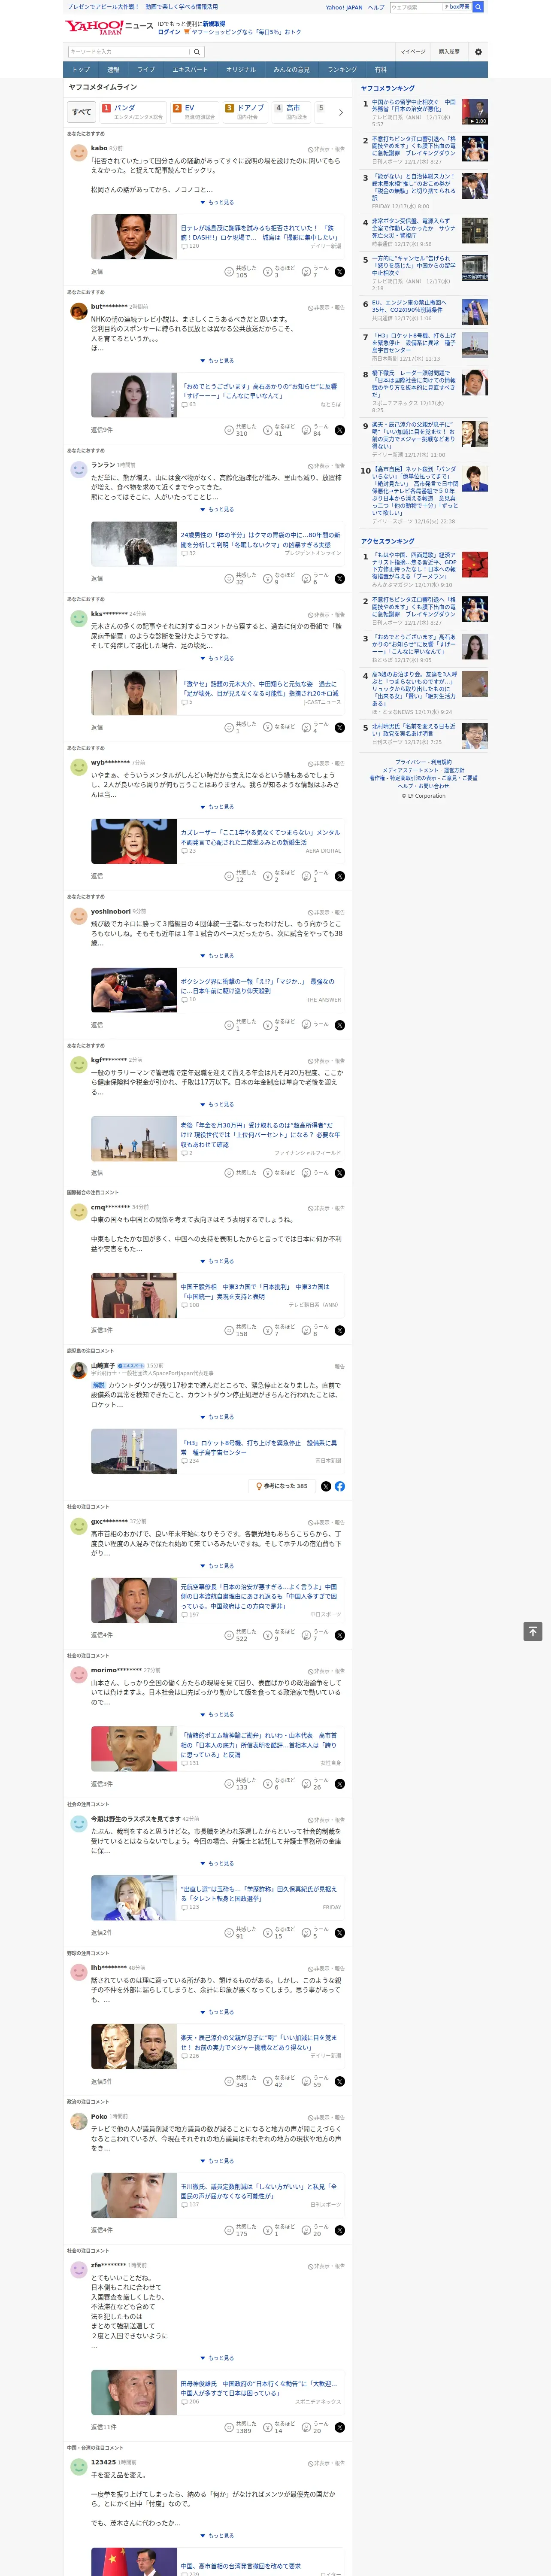Screen dimensions: 551x2576
Task: Open the rocket thumbnail under 山崎直子's comment
Action: [134, 1451]
